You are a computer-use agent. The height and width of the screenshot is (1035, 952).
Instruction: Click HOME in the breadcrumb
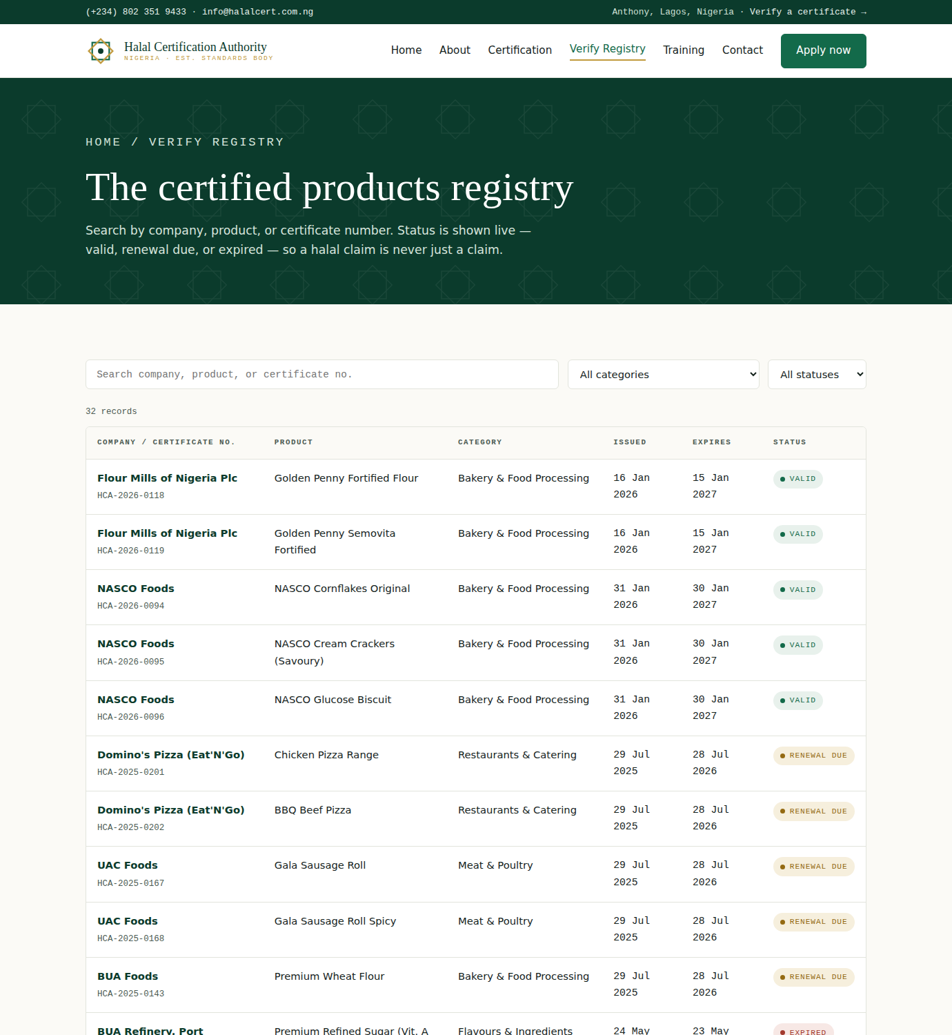point(103,142)
